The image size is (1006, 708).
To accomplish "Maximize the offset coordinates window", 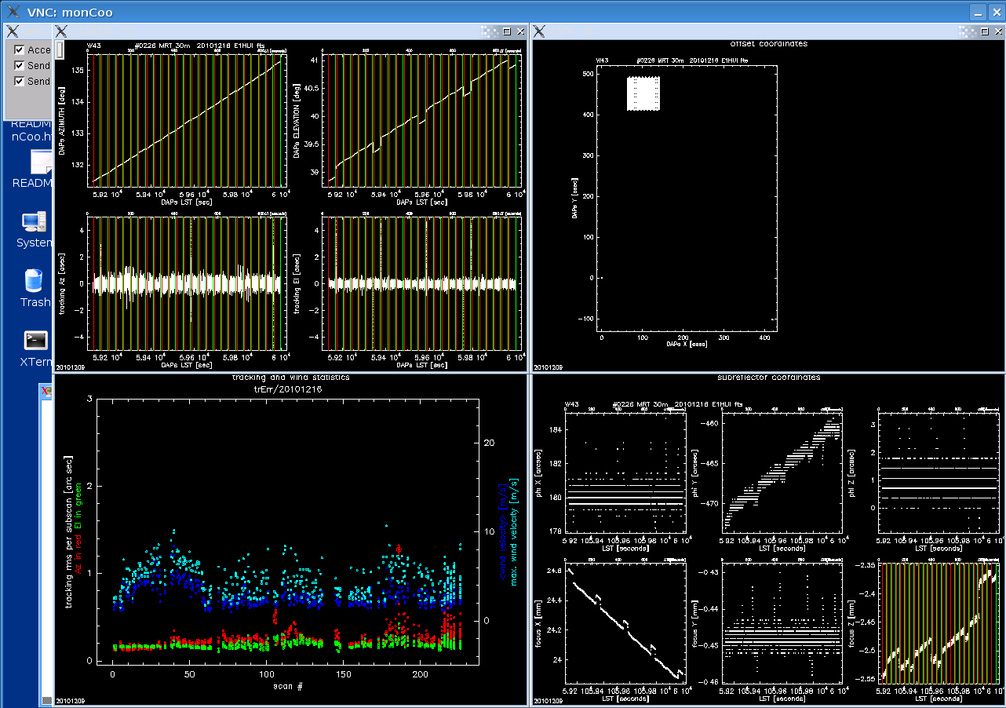I will click(x=983, y=31).
